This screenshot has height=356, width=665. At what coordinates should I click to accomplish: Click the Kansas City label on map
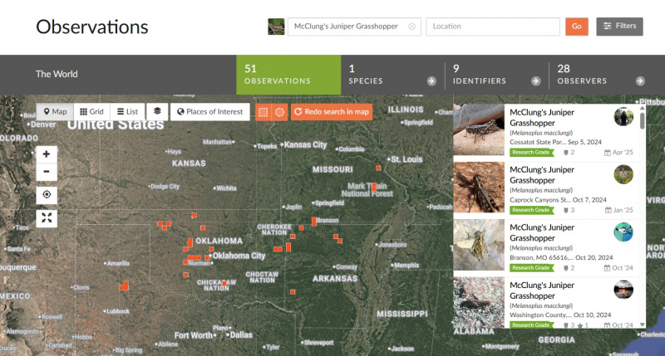click(305, 144)
